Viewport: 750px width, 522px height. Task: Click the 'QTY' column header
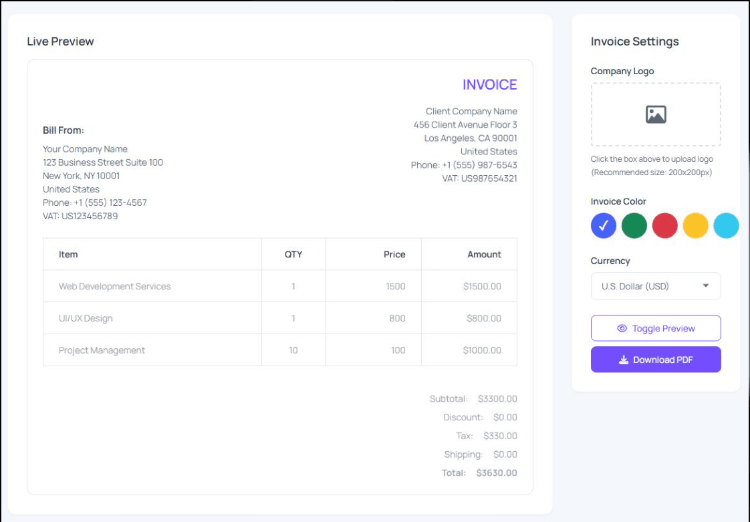pyautogui.click(x=293, y=255)
